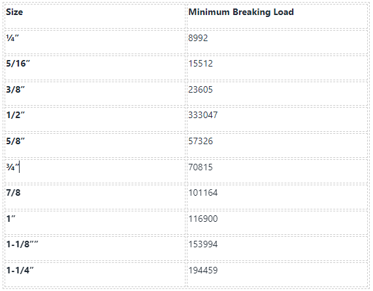Place cursor in the ¾″ cell

point(95,171)
